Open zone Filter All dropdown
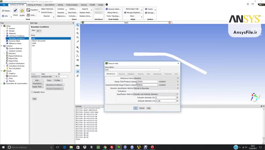265x150 pixels. click(x=39, y=31)
